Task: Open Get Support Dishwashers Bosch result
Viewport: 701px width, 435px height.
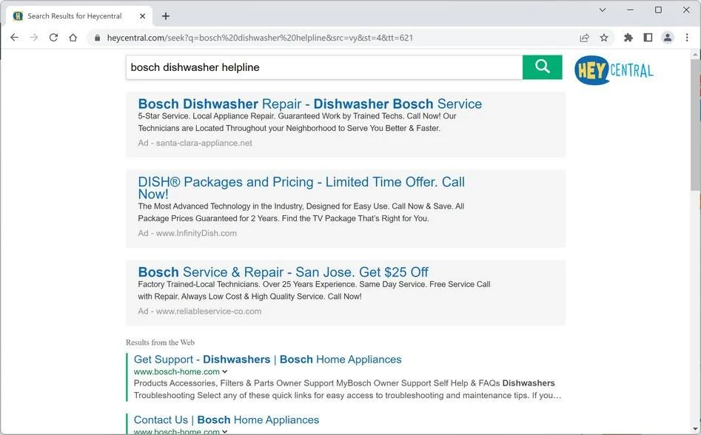Action: 267,360
